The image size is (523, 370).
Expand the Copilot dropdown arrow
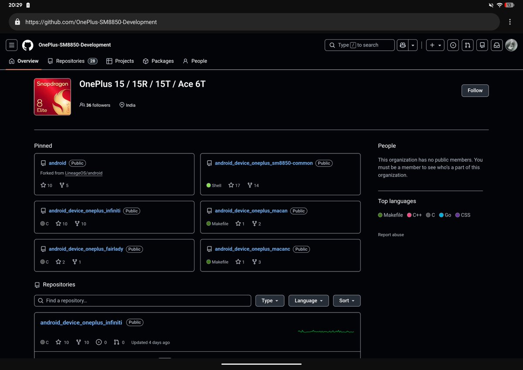click(x=413, y=45)
